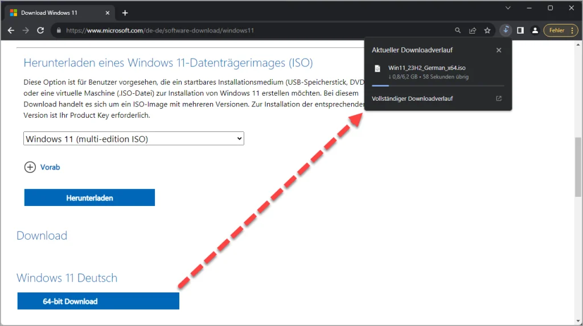The image size is (583, 326).
Task: Click the page vertical scrollbar thumb
Action: coord(578,167)
